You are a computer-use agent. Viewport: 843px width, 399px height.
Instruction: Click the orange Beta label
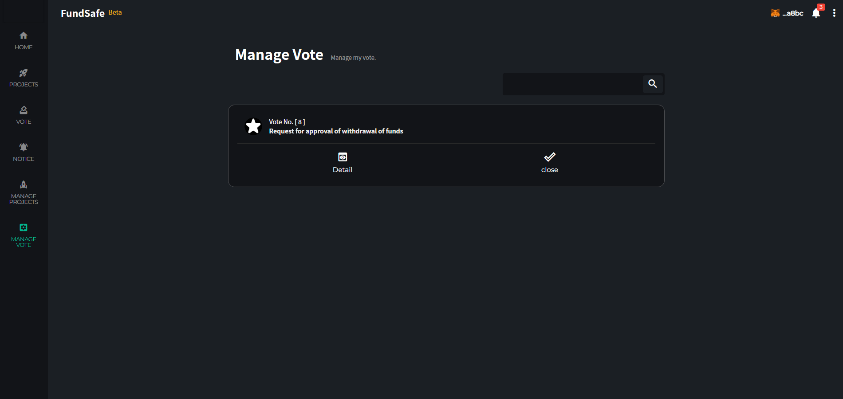tap(115, 12)
